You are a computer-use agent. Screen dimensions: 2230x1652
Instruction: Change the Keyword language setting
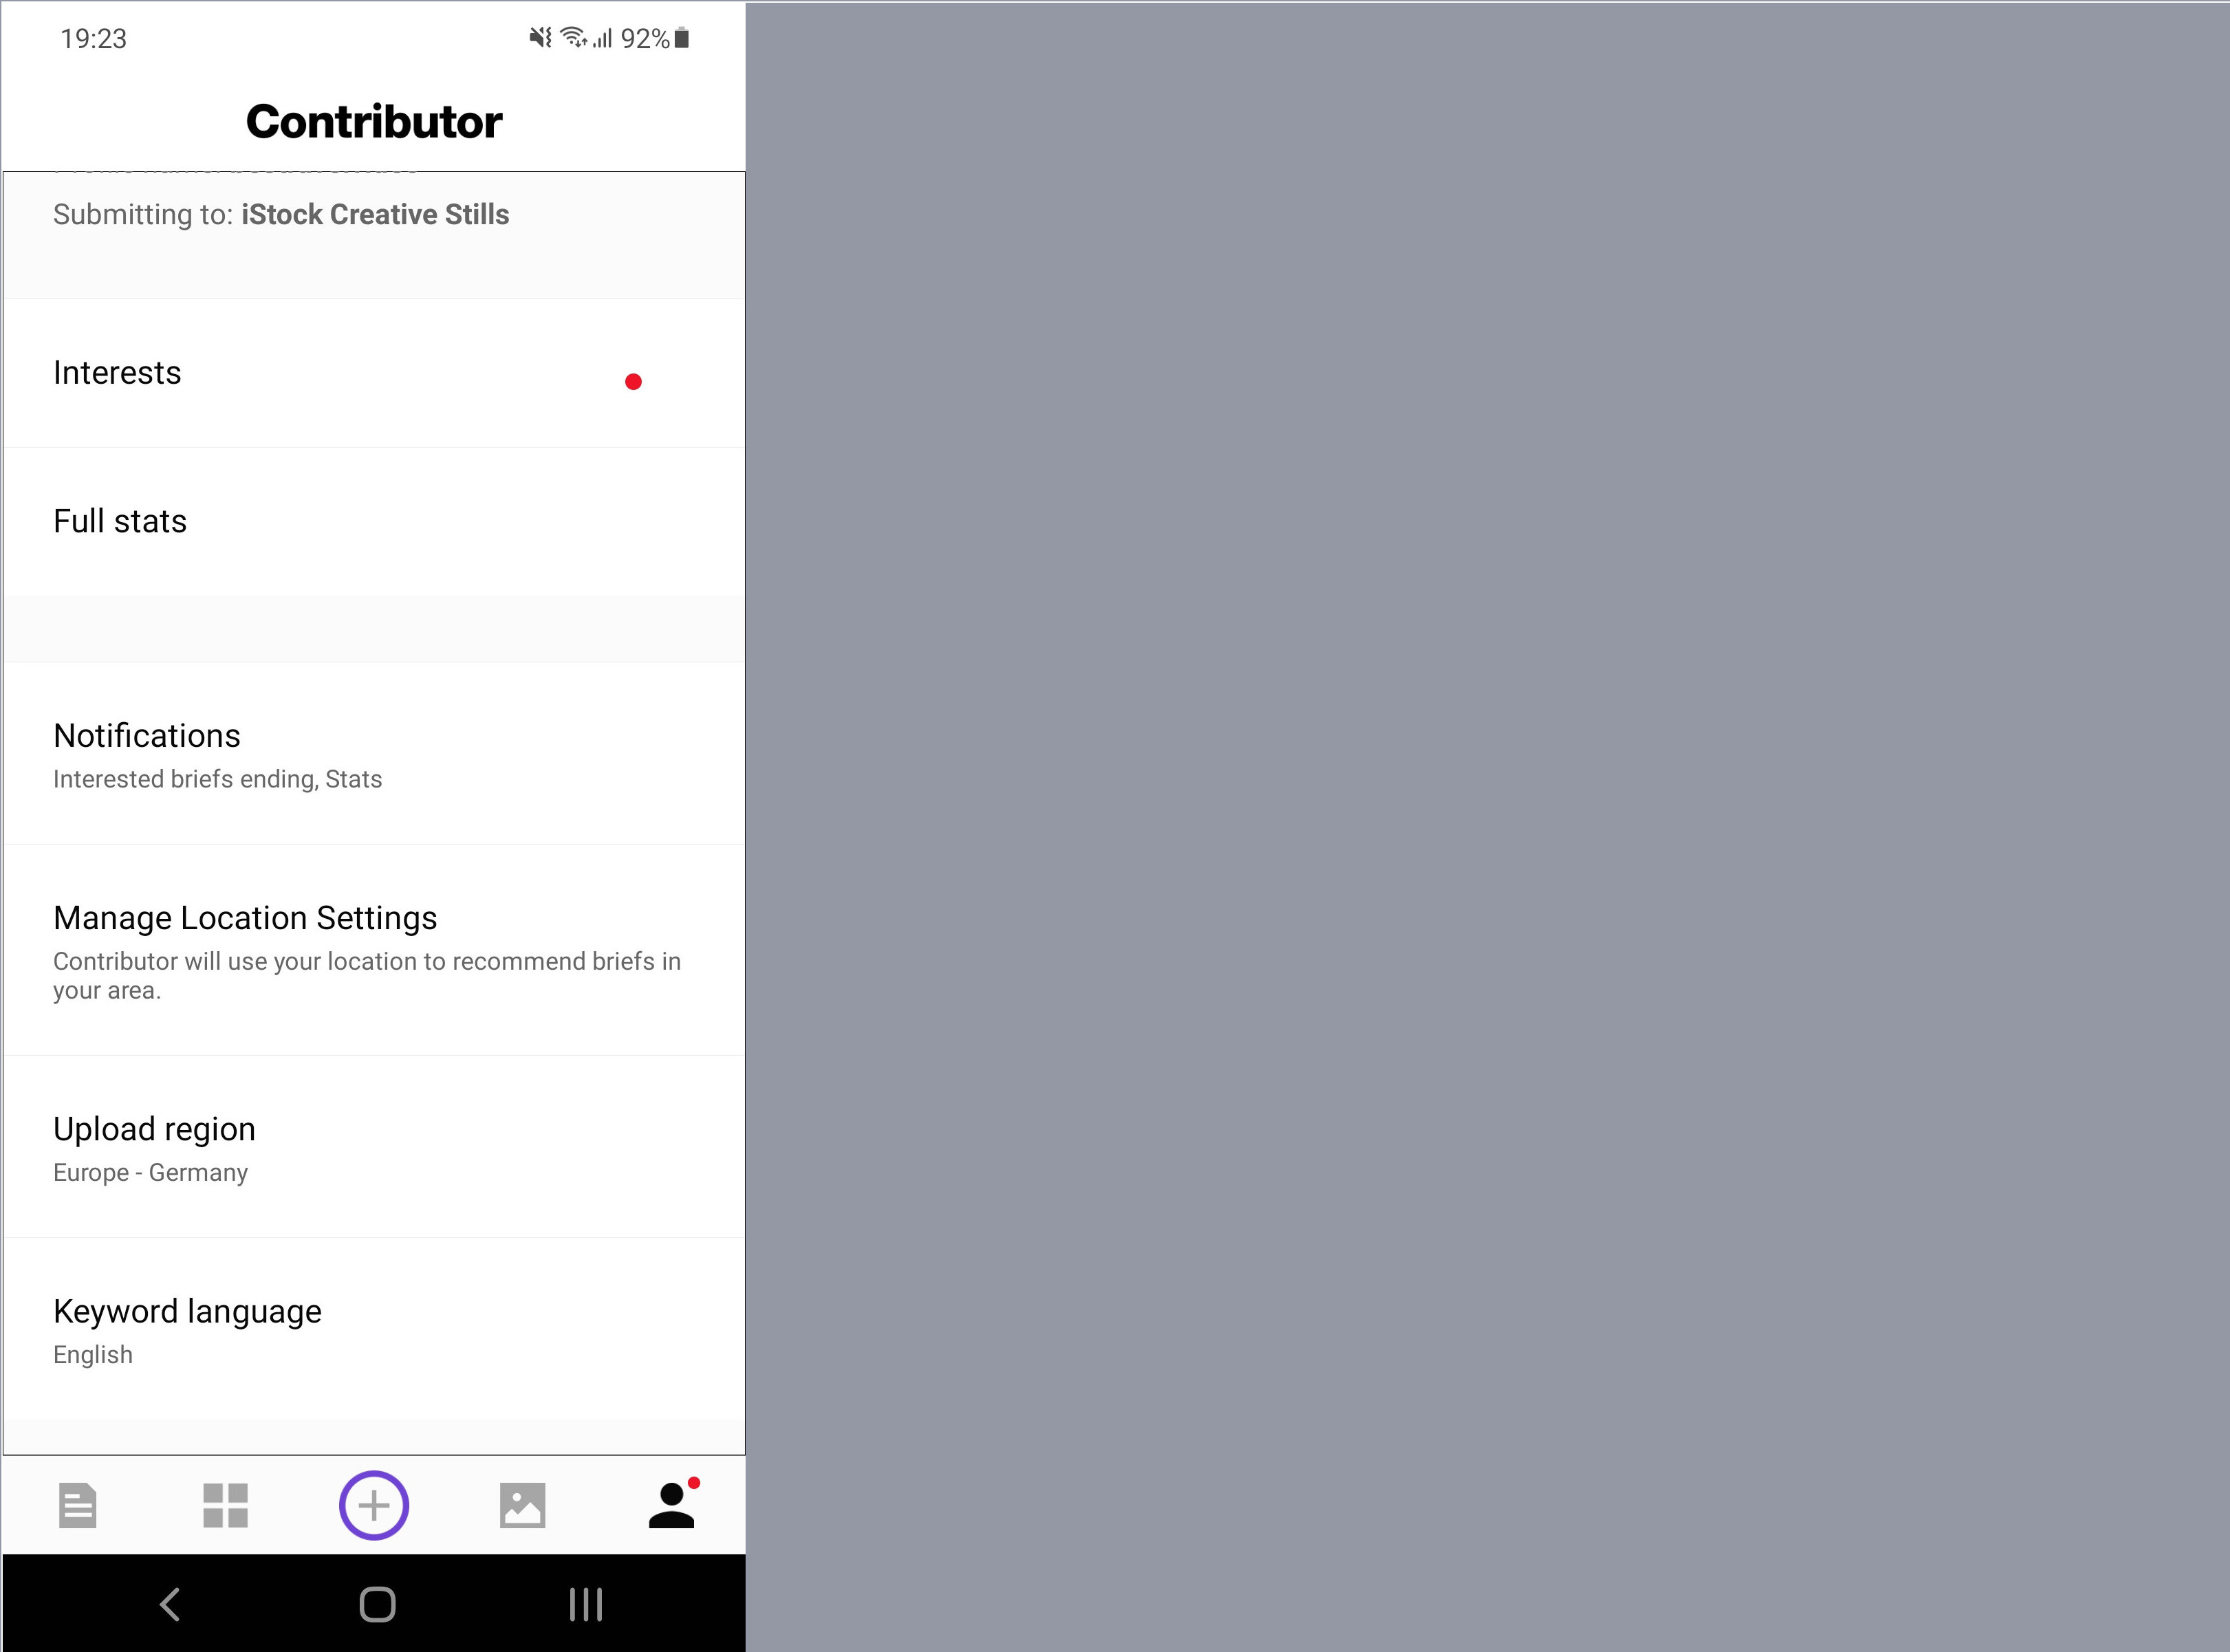(x=374, y=1329)
